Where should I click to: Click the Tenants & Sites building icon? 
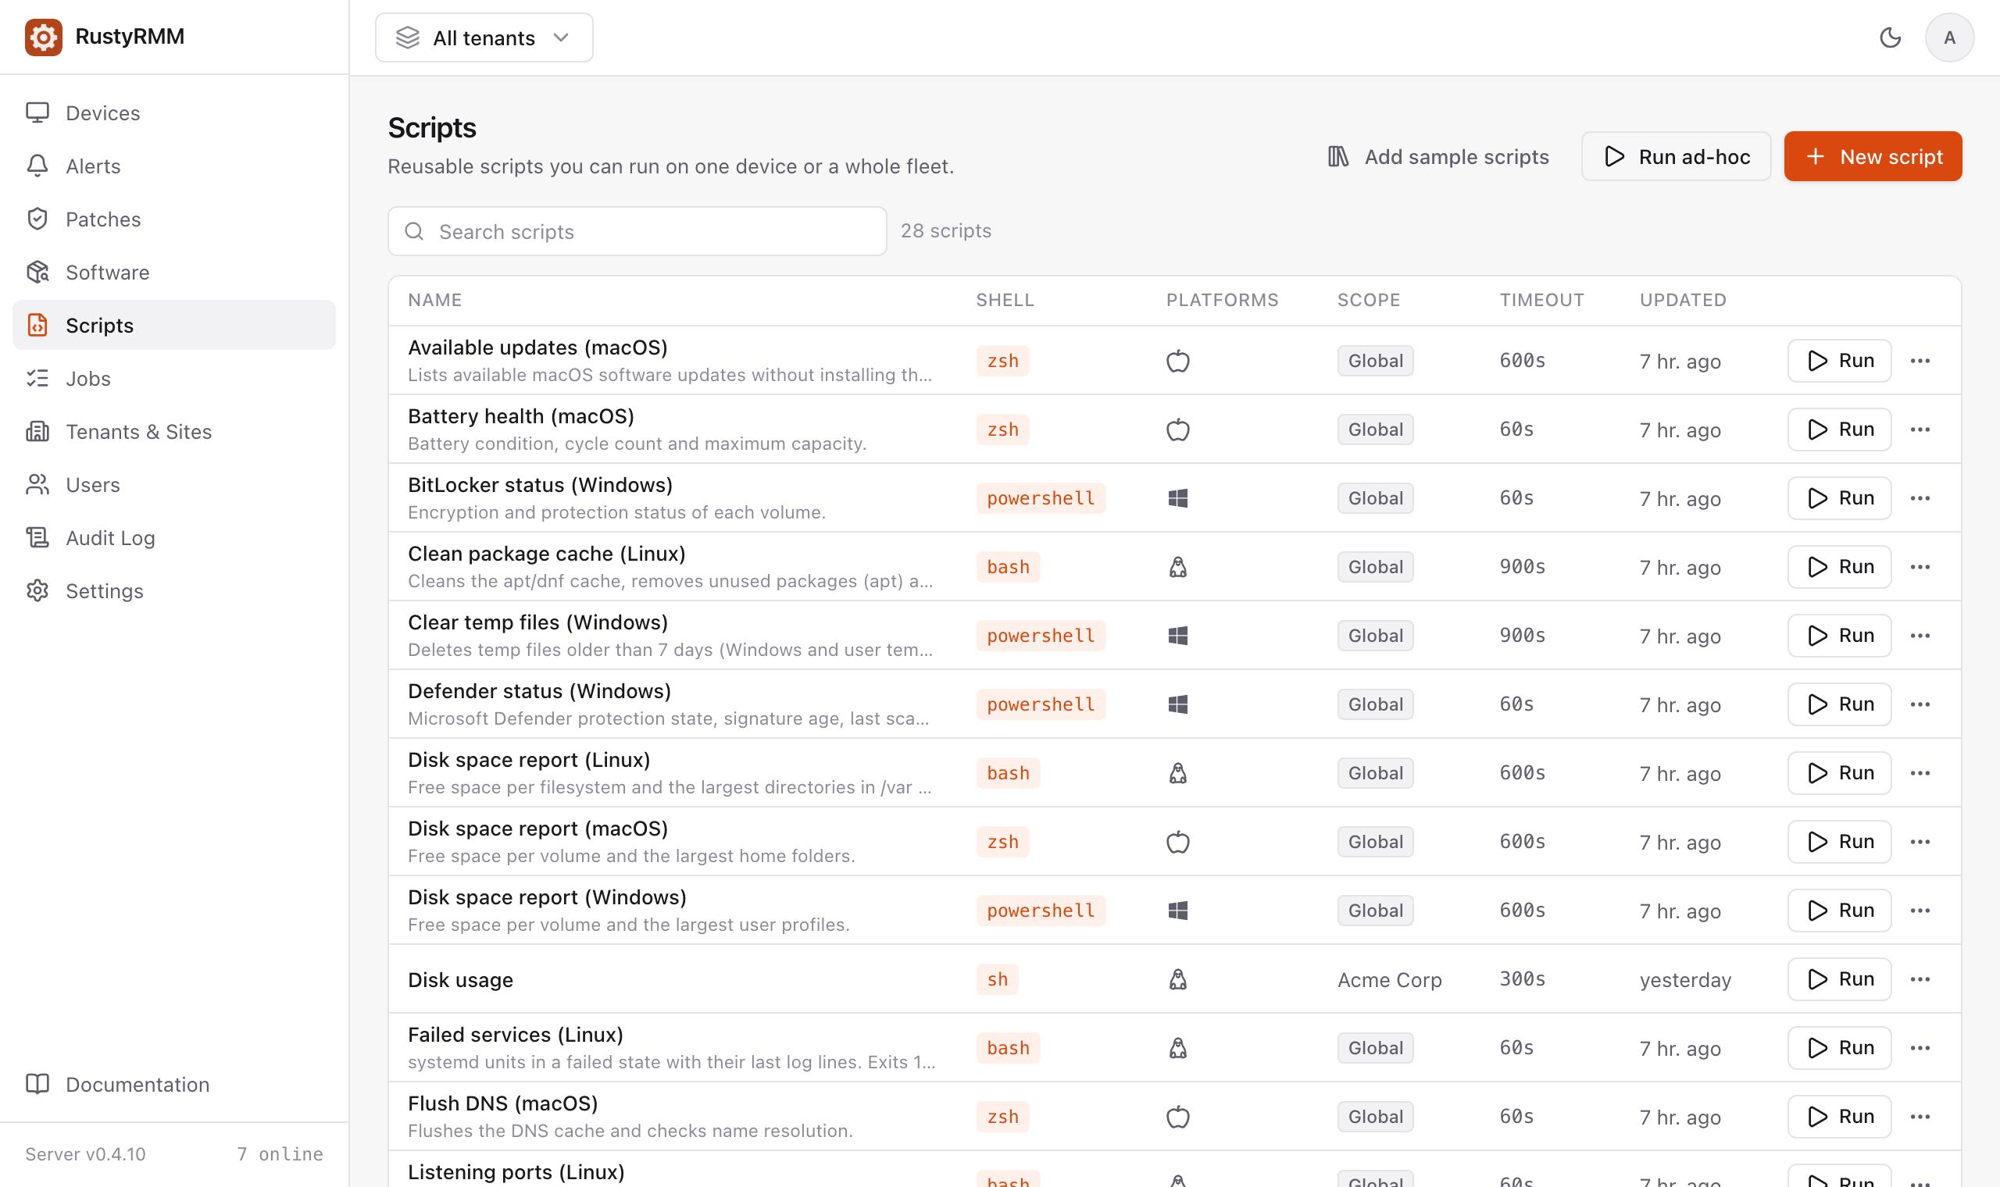pyautogui.click(x=37, y=431)
